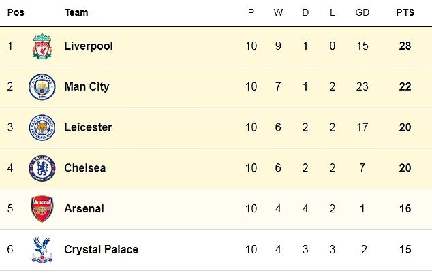
Task: Open the Crystal Palace team link
Action: click(x=101, y=250)
